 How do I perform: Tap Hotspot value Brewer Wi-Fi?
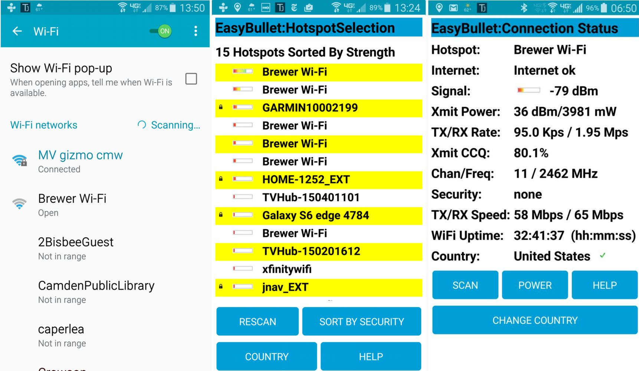[x=550, y=50]
